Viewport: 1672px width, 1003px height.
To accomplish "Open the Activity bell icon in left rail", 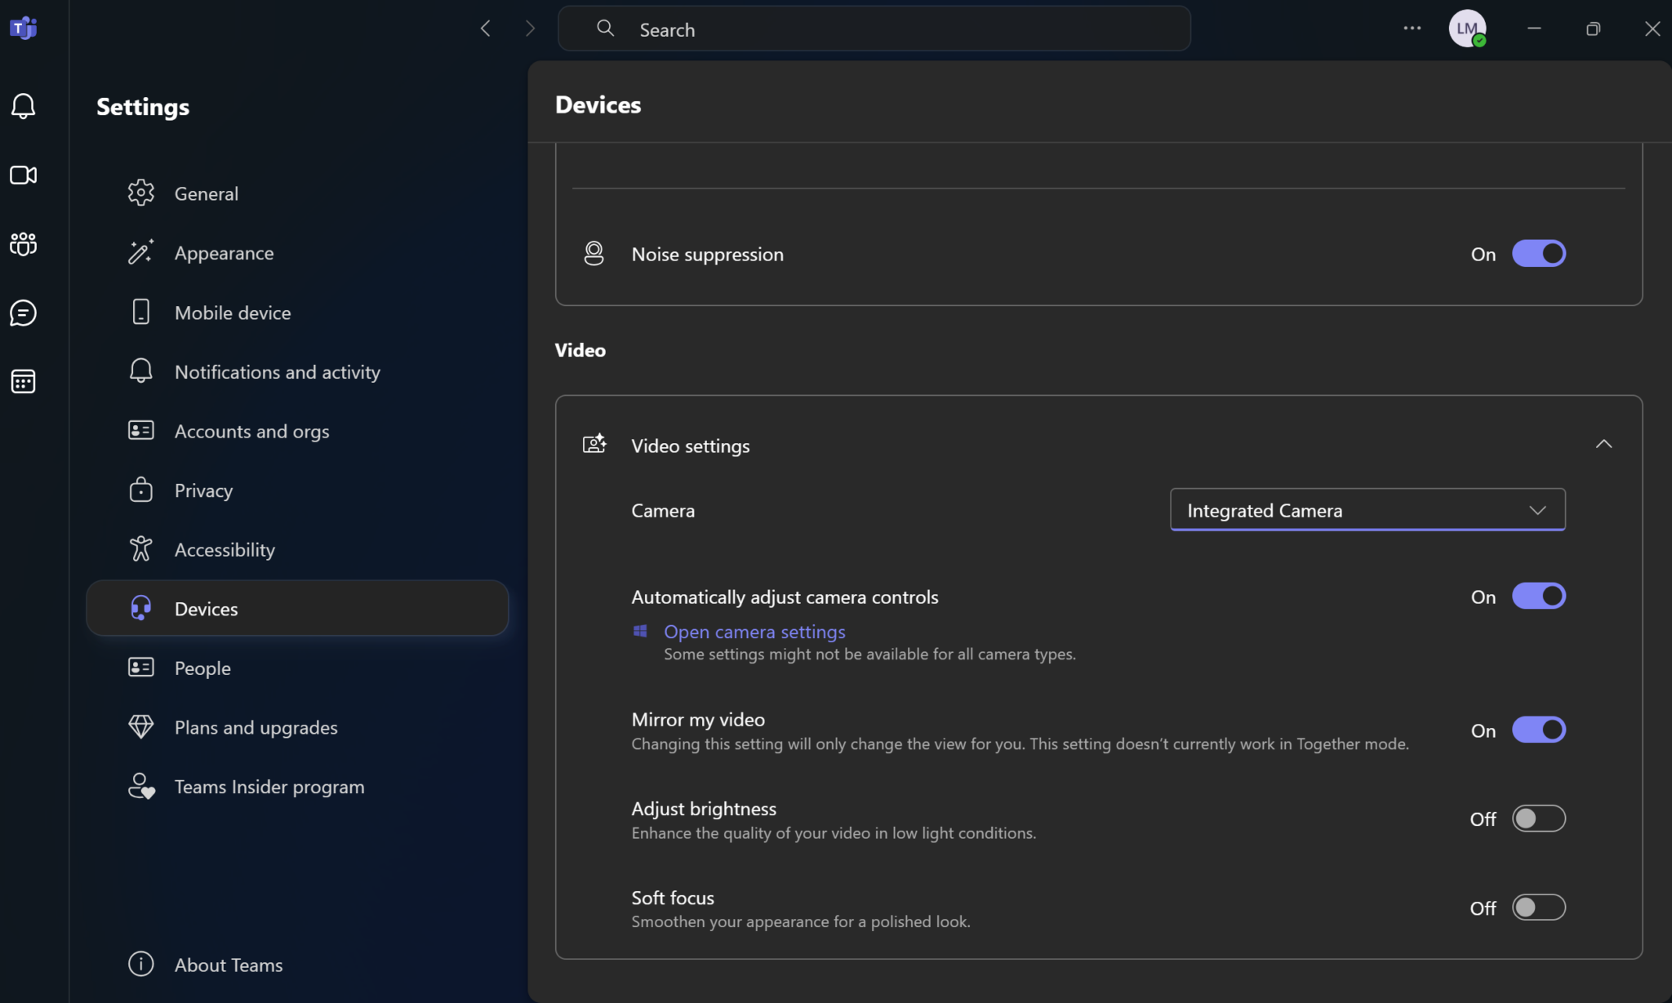I will (x=23, y=106).
